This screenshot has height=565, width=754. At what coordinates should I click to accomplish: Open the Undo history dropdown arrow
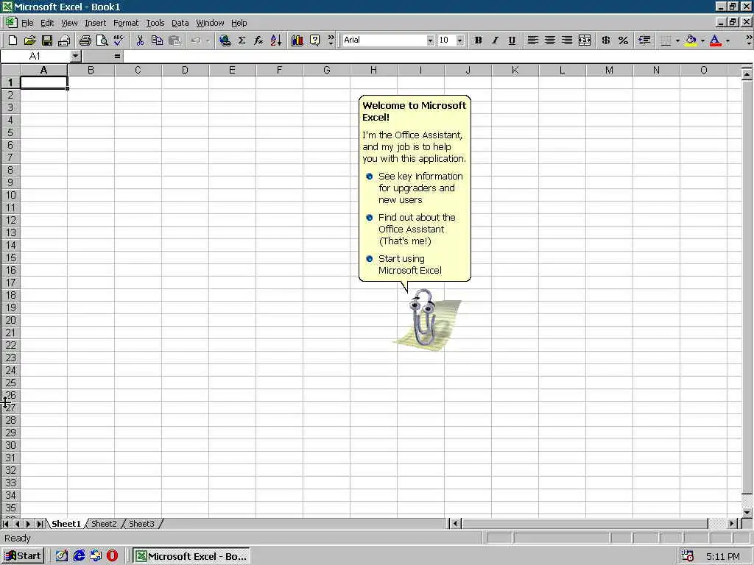click(x=208, y=40)
